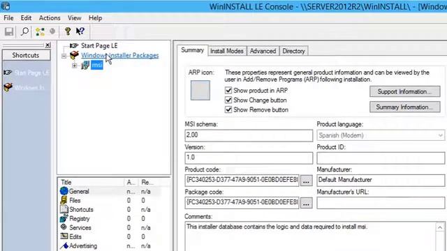Click the Save disk toolbar icon
Image resolution: width=447 pixels, height=251 pixels.
[x=9, y=31]
